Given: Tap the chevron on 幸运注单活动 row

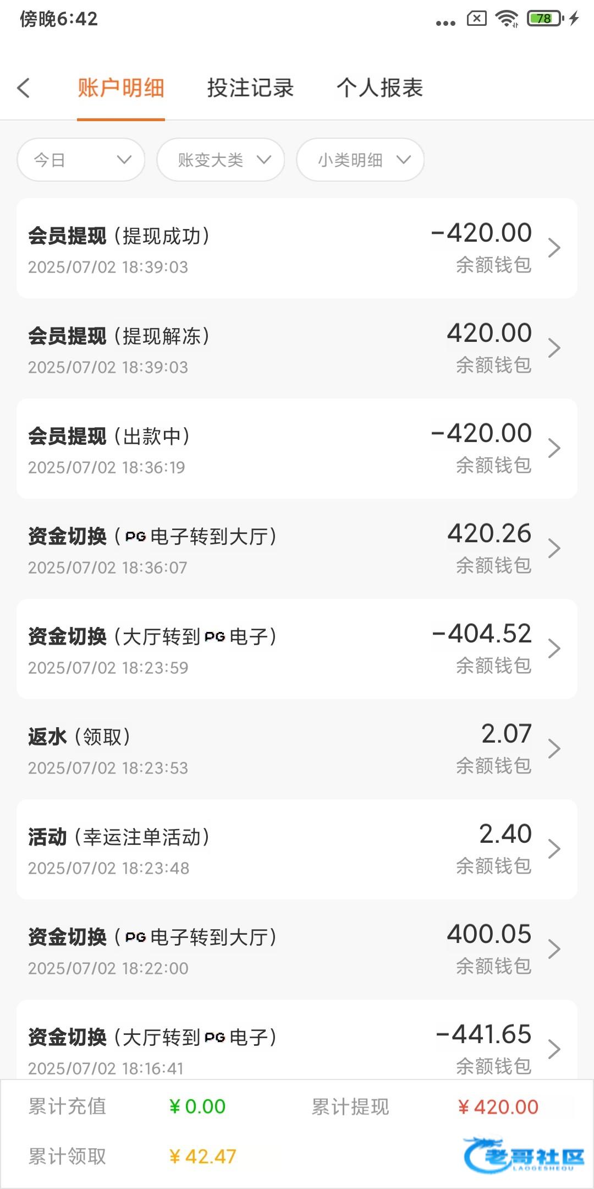Looking at the screenshot, I should (554, 849).
